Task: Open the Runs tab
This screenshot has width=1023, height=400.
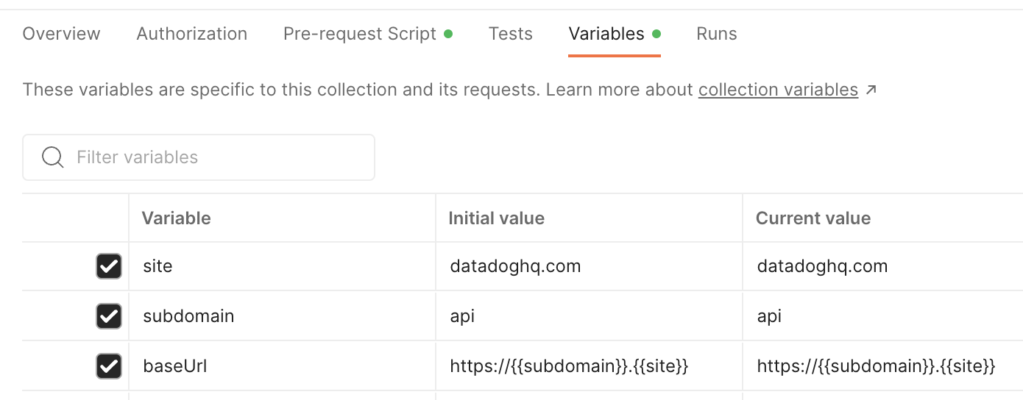Action: coord(717,34)
